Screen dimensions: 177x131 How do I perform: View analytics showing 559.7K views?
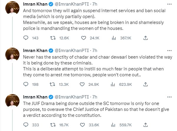[113, 125]
